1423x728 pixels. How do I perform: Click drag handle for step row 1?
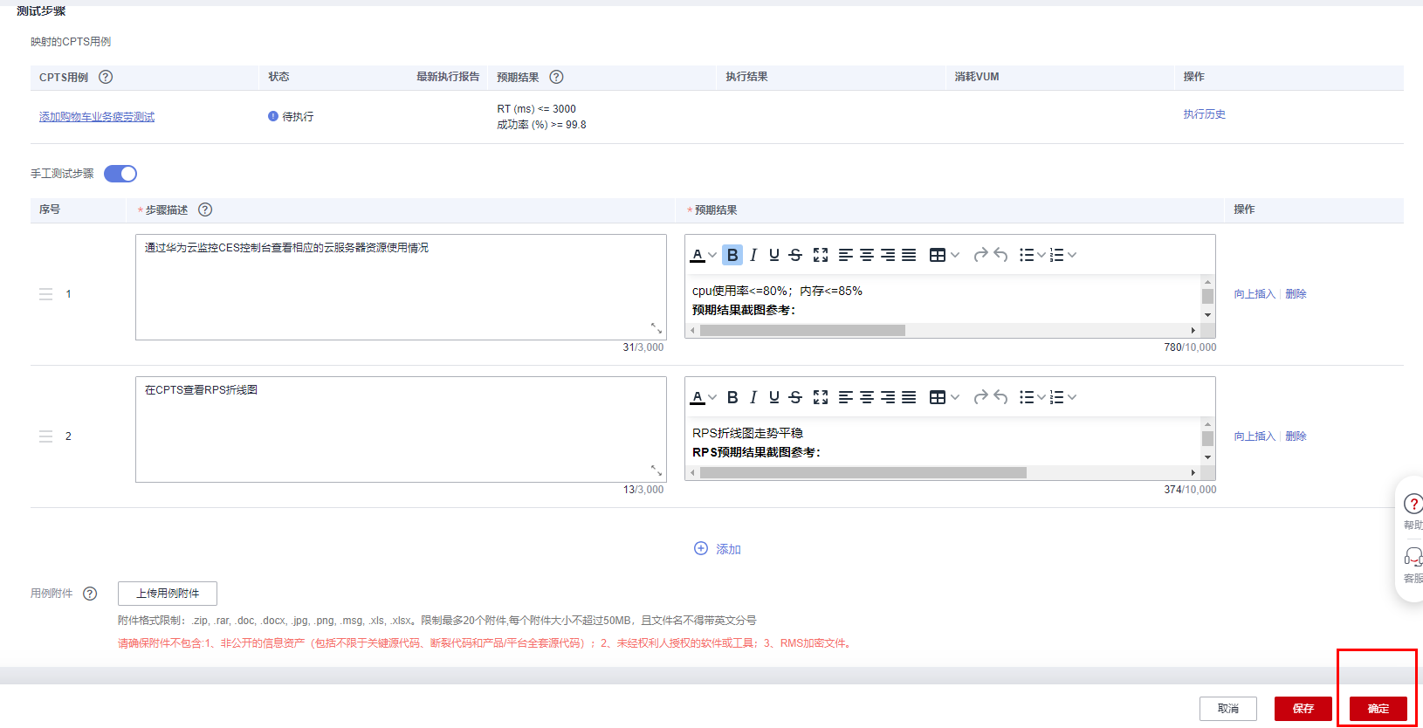pos(46,294)
